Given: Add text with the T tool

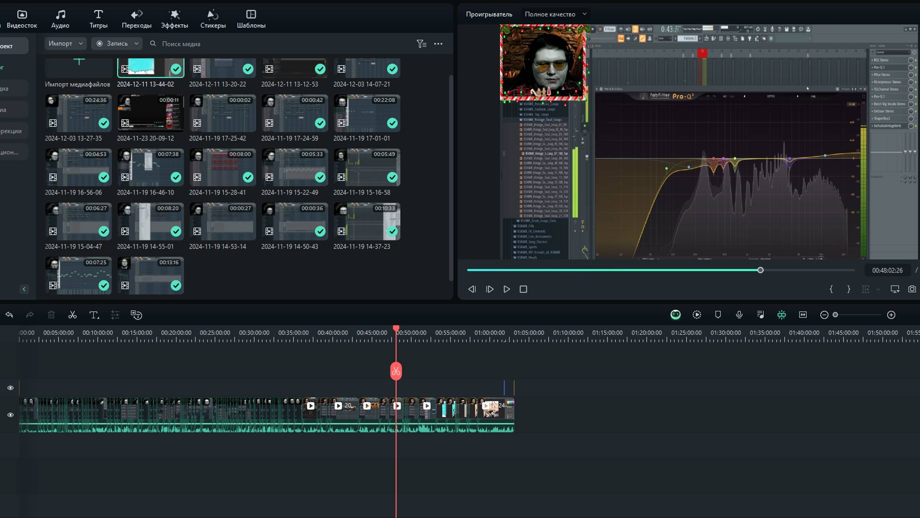Looking at the screenshot, I should [x=94, y=315].
